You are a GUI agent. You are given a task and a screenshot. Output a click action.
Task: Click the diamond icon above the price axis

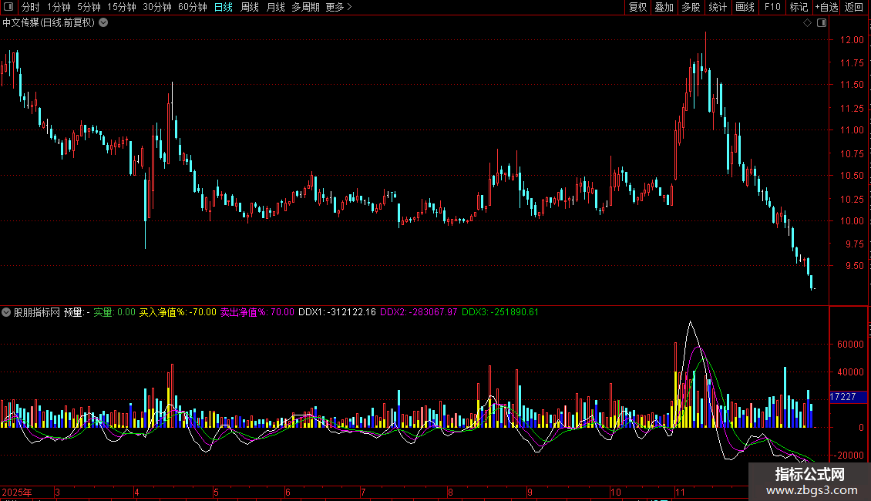click(807, 23)
